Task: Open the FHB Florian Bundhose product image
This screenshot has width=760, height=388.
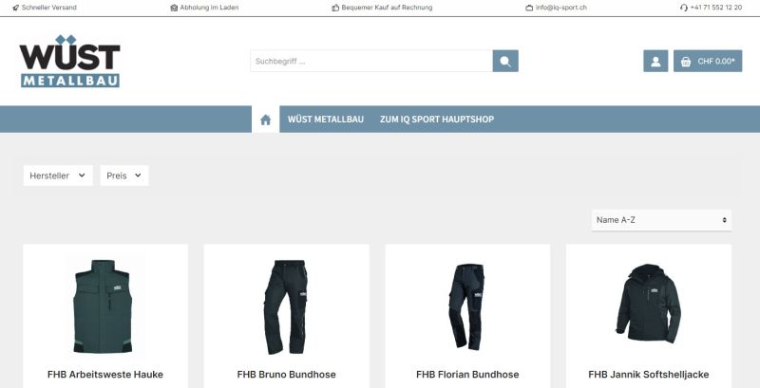Action: pos(467,305)
